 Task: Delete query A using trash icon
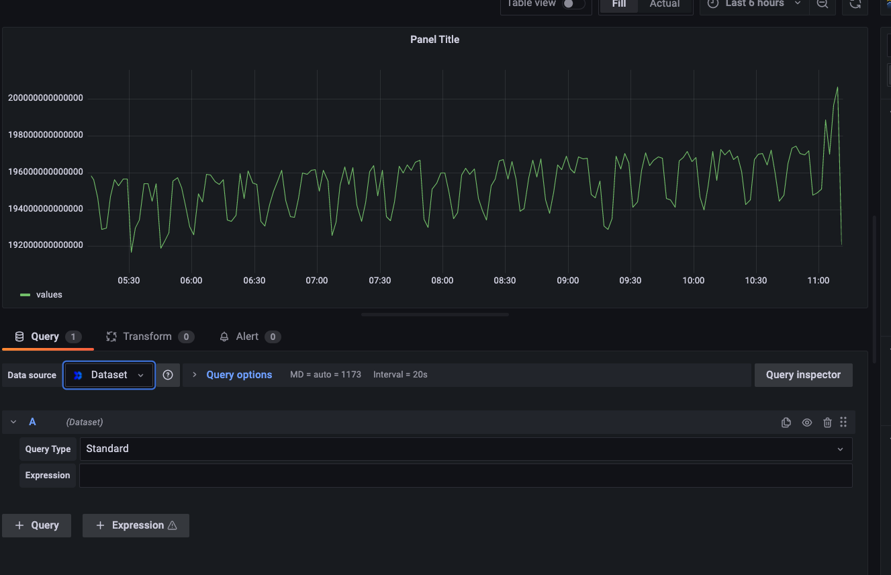(x=827, y=423)
